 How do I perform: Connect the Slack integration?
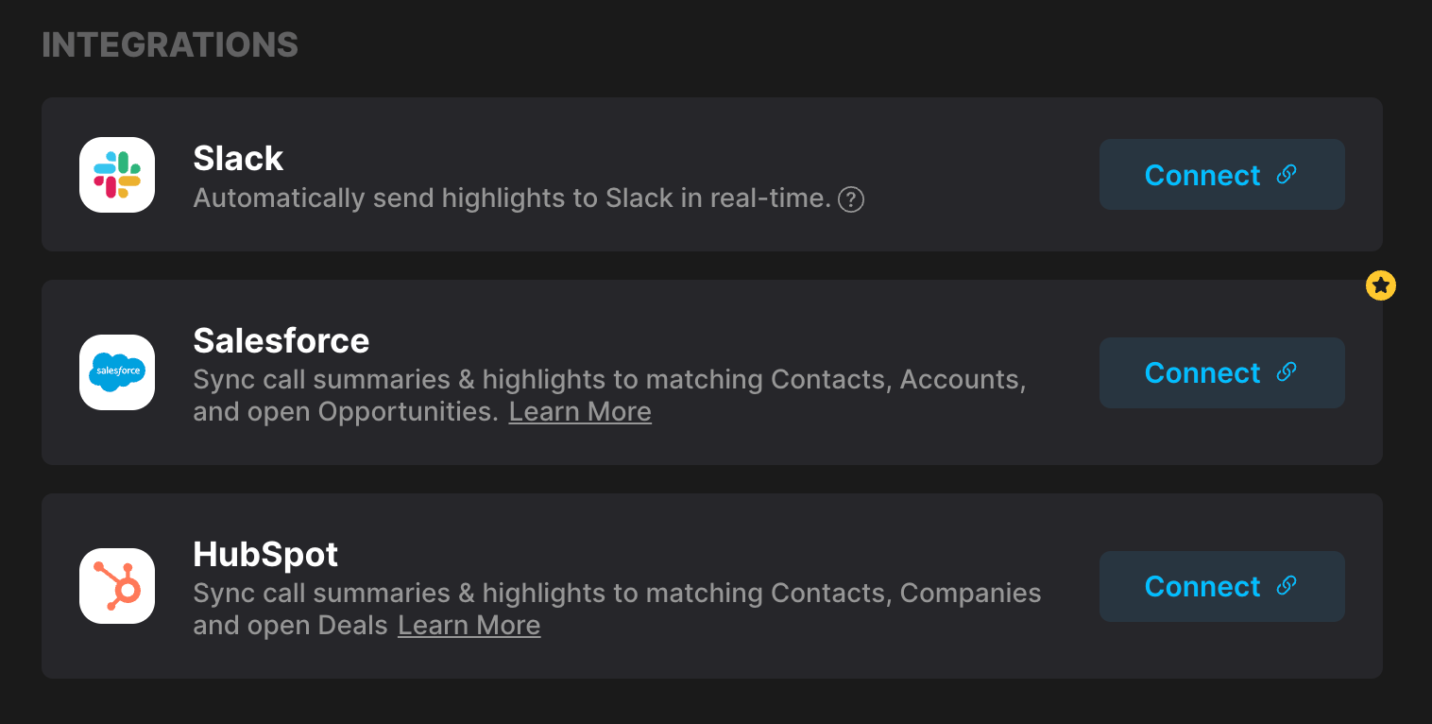pos(1221,175)
